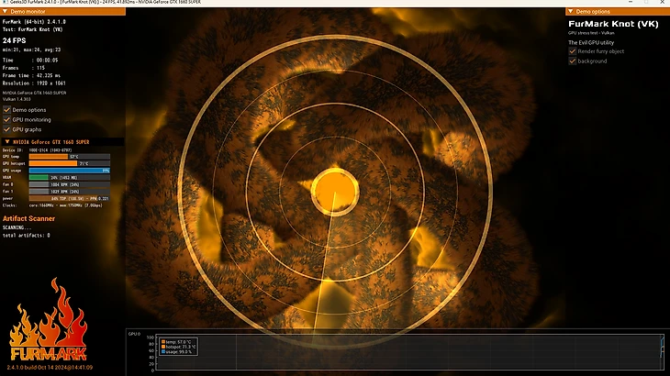Click the GPU 0 graph label

[x=134, y=334]
